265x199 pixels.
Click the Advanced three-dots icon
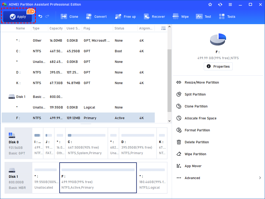[179, 178]
